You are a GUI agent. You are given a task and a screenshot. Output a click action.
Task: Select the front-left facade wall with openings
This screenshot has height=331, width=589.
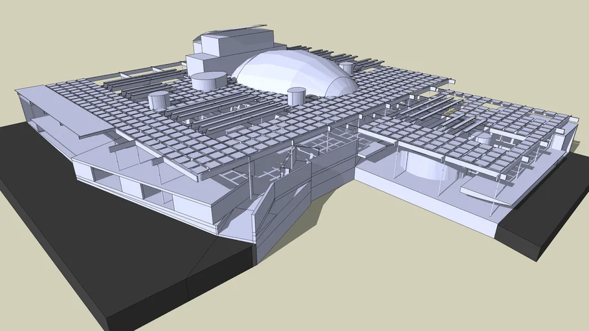[142, 187]
